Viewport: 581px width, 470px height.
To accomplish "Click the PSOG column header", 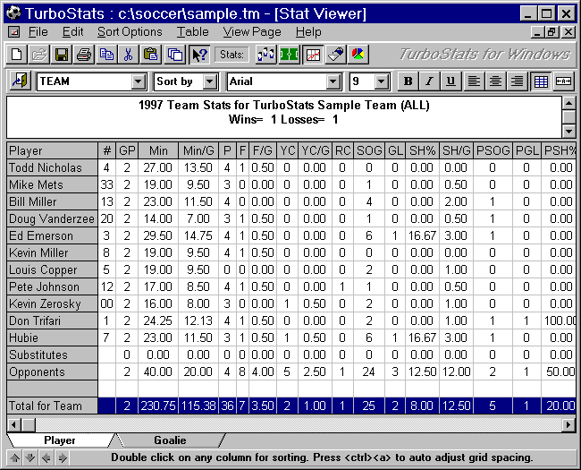I will pos(493,150).
